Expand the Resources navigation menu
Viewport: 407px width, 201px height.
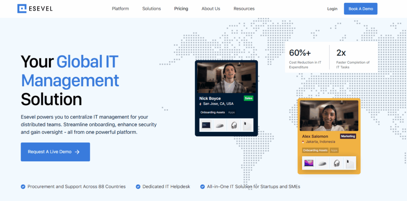(x=244, y=9)
